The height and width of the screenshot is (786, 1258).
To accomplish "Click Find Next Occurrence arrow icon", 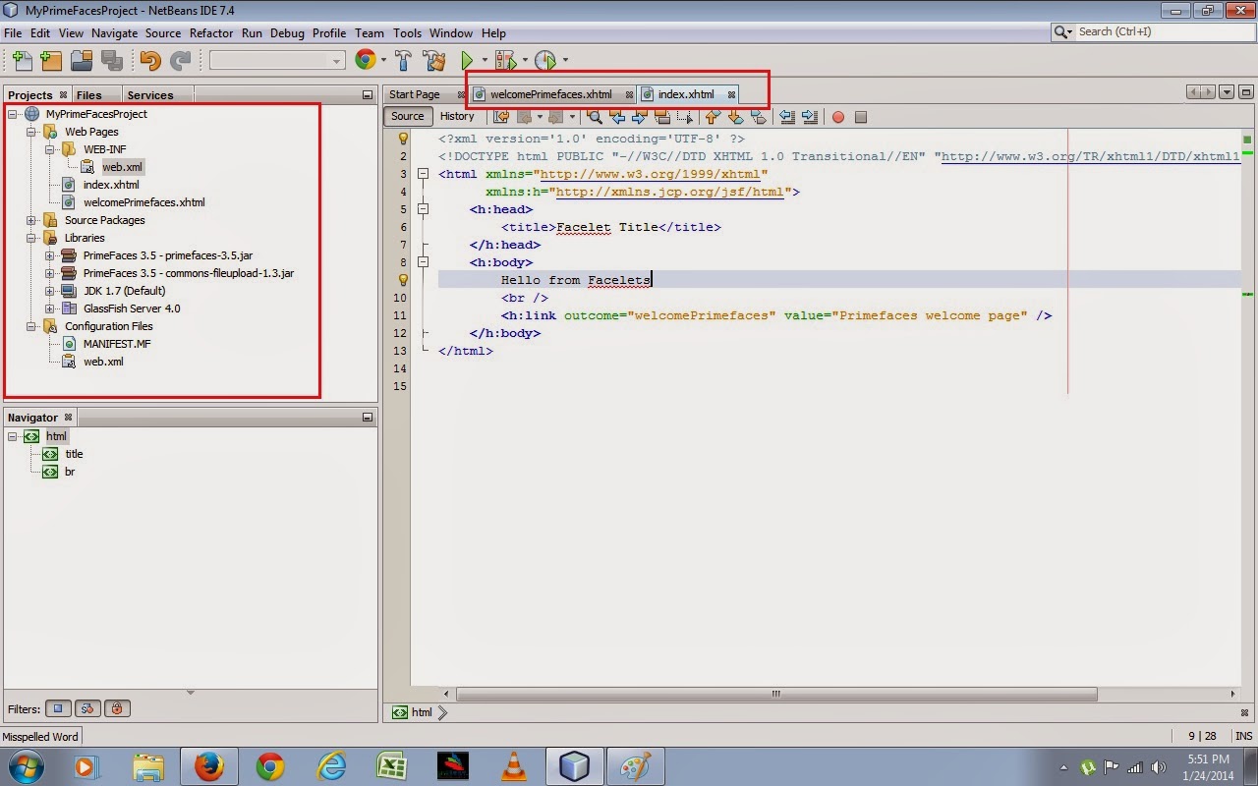I will [639, 117].
